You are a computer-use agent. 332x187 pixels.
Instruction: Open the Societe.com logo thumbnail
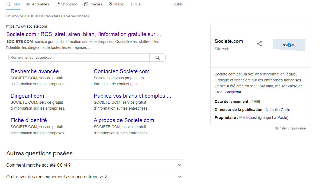pyautogui.click(x=289, y=45)
